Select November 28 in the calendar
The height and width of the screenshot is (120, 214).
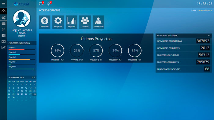[35, 94]
